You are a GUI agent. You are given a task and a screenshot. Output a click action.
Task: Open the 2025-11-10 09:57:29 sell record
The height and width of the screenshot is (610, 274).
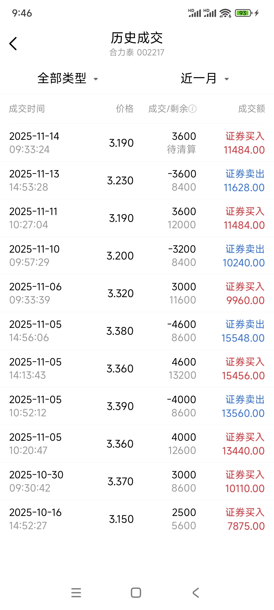(x=137, y=256)
